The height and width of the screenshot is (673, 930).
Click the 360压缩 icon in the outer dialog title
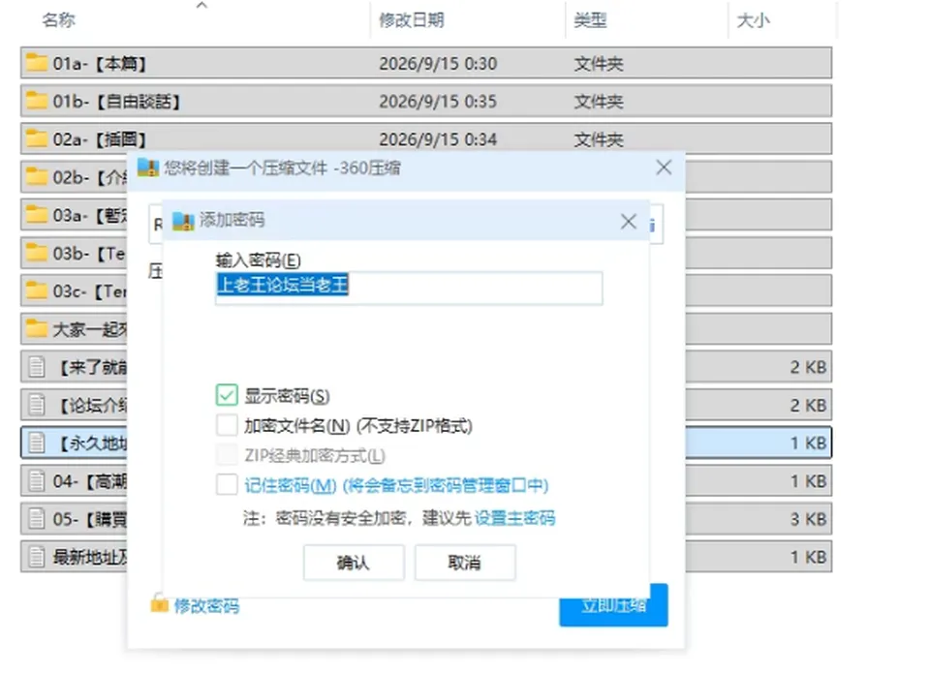[x=147, y=168]
